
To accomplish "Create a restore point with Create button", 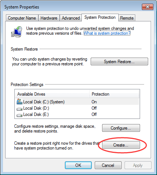I will [x=121, y=145].
